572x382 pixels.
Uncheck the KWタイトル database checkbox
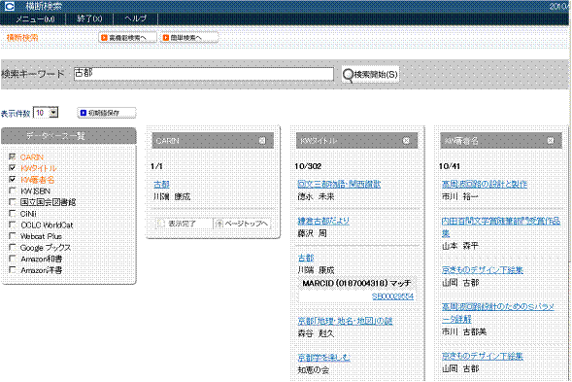click(x=13, y=167)
